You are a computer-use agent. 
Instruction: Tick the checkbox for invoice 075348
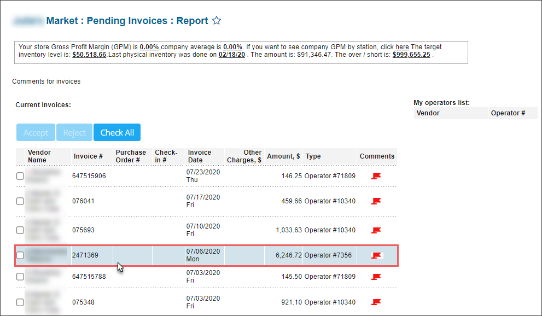pyautogui.click(x=20, y=302)
